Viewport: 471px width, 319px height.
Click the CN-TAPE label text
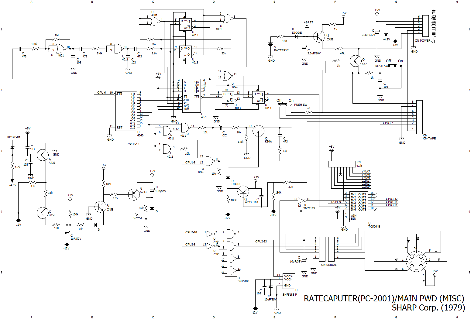(429, 139)
